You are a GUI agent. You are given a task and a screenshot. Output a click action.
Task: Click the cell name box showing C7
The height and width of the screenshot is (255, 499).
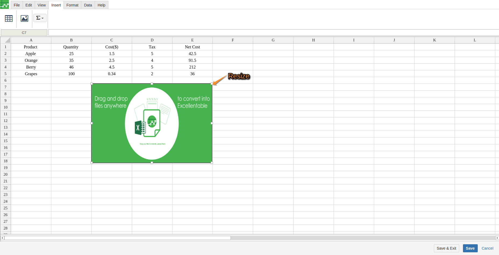[x=24, y=33]
